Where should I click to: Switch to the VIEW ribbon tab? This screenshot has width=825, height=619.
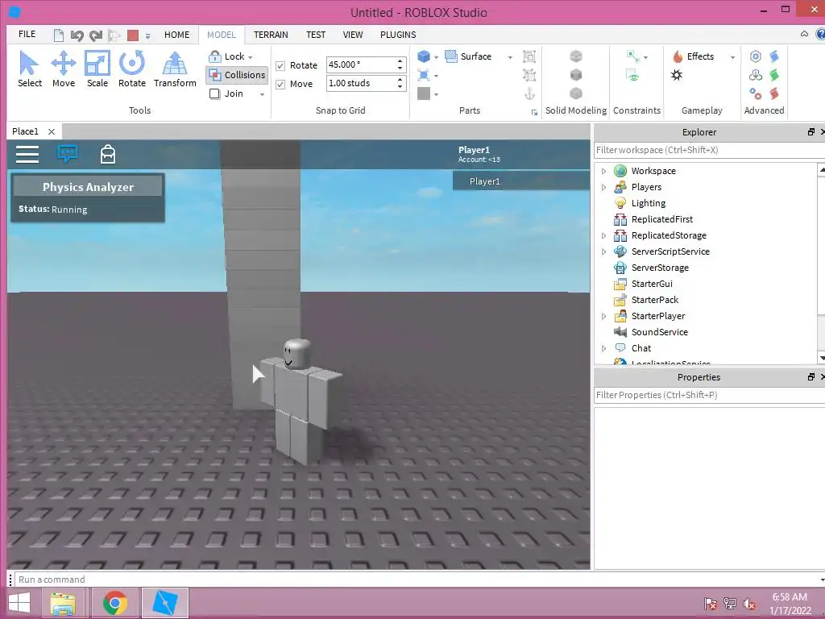tap(353, 35)
